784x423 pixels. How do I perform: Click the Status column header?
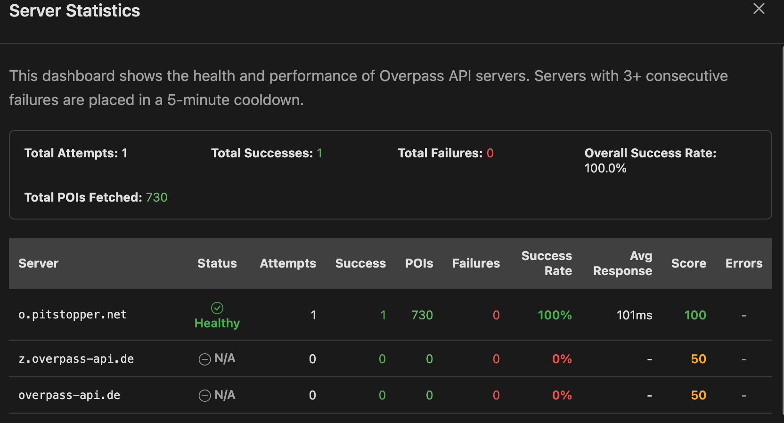coord(217,263)
